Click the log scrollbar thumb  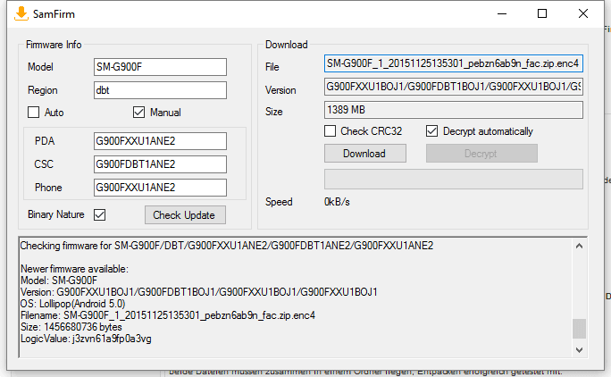pos(579,329)
